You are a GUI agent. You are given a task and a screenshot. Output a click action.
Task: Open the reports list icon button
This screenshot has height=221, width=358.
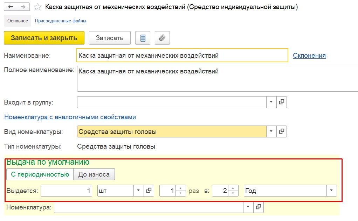pos(143,38)
